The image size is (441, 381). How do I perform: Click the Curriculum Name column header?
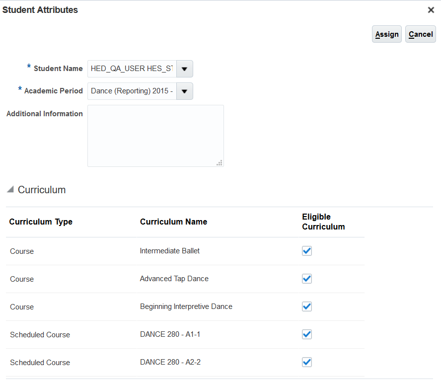click(x=173, y=222)
